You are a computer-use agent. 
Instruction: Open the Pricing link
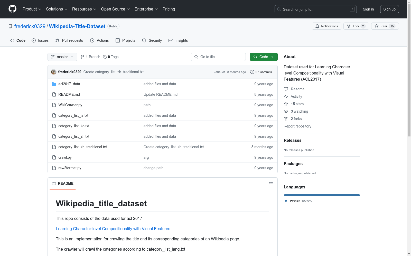[x=169, y=9]
